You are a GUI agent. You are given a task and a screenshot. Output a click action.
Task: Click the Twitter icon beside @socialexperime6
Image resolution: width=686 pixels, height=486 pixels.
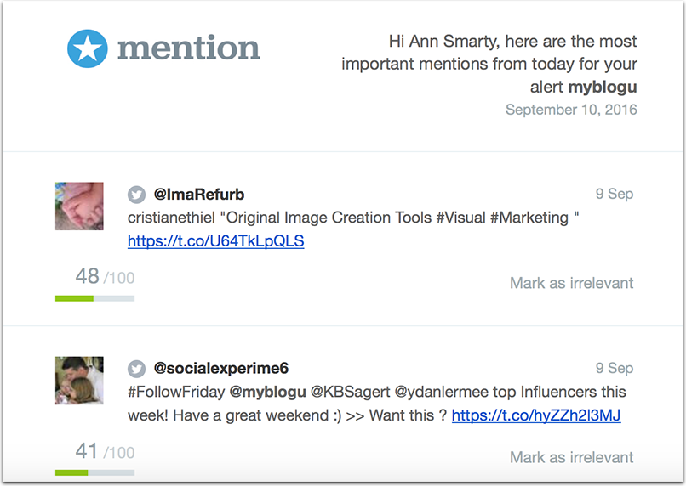[x=136, y=369]
